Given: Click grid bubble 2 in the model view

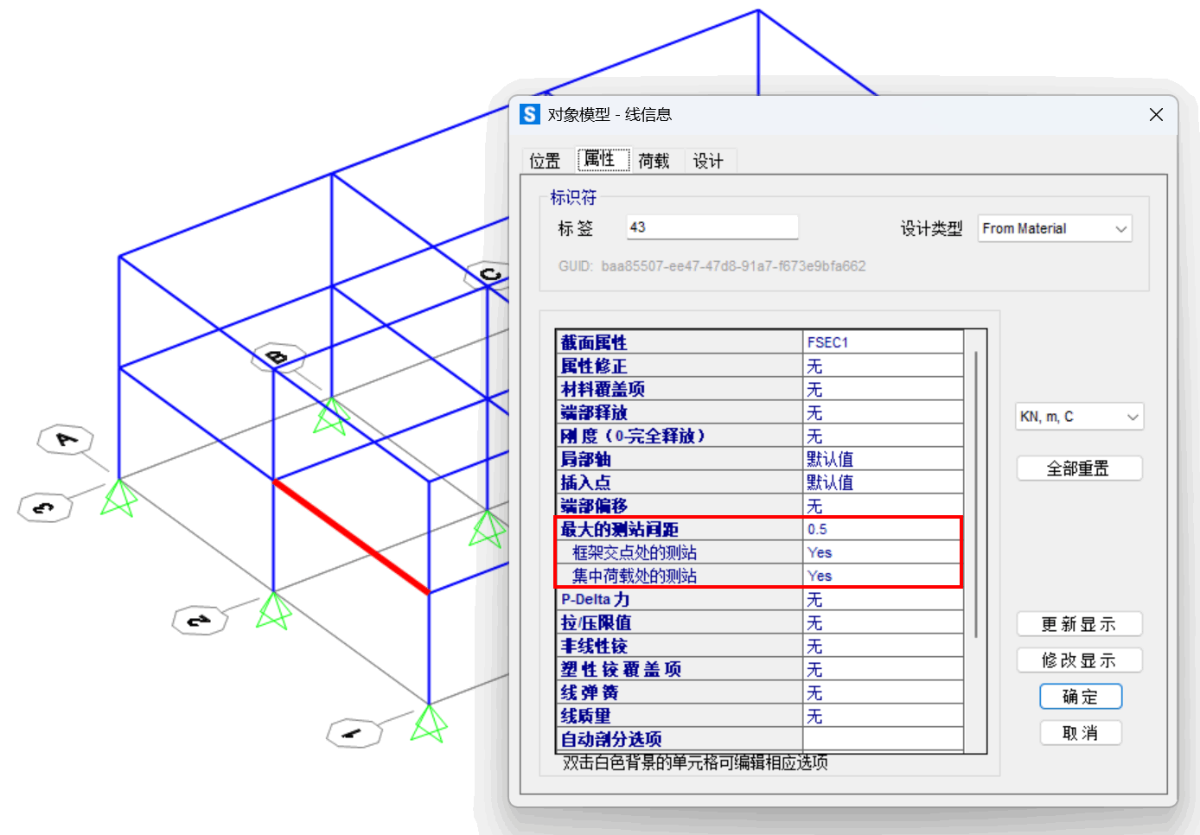Looking at the screenshot, I should point(199,621).
